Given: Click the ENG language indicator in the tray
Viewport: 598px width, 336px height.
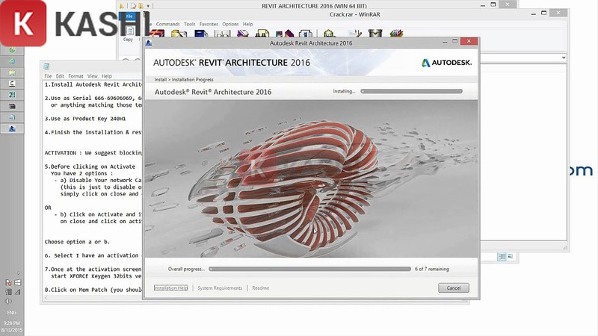Looking at the screenshot, I should (x=12, y=311).
